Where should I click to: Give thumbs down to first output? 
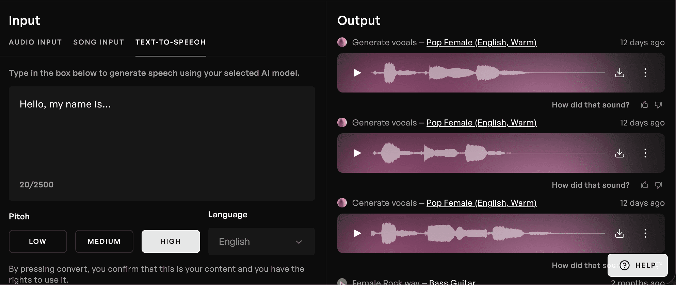(x=659, y=105)
